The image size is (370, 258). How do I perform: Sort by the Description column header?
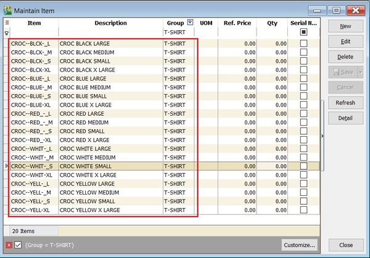[x=110, y=23]
